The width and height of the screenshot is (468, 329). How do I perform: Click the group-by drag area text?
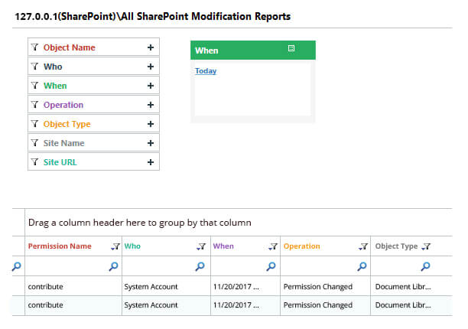[140, 223]
